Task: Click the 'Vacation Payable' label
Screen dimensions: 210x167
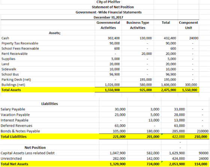Action: 15,115
